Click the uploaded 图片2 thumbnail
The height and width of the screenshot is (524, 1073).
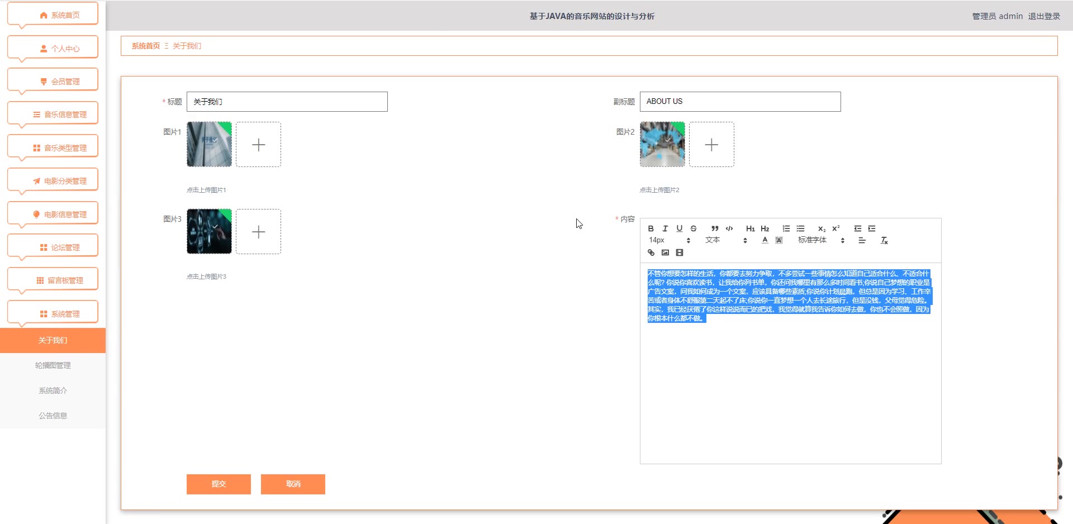click(662, 144)
